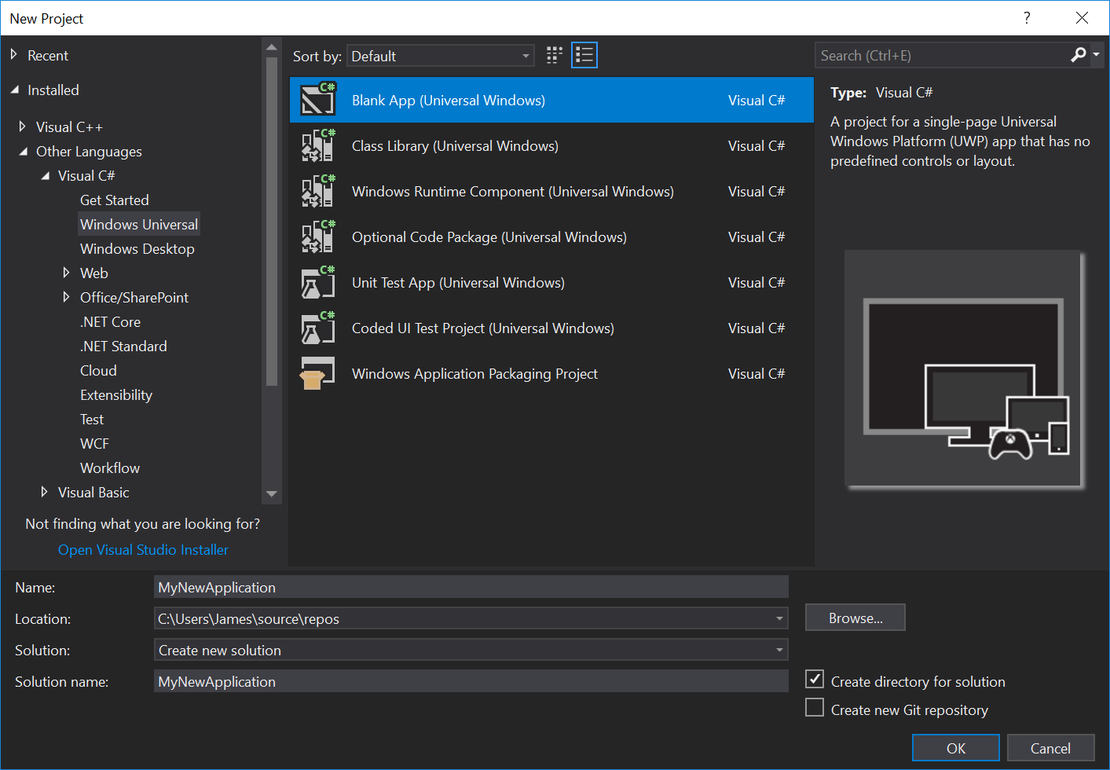Click the Browse button

855,618
